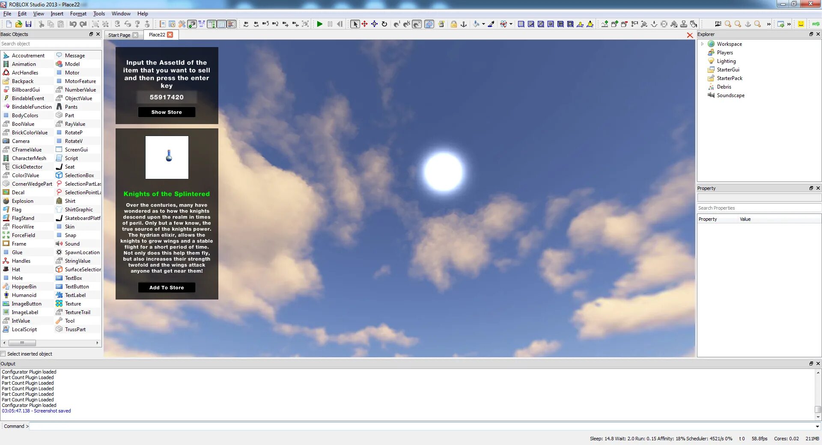Select the Rotate tool
This screenshot has height=445, width=822.
tap(384, 24)
